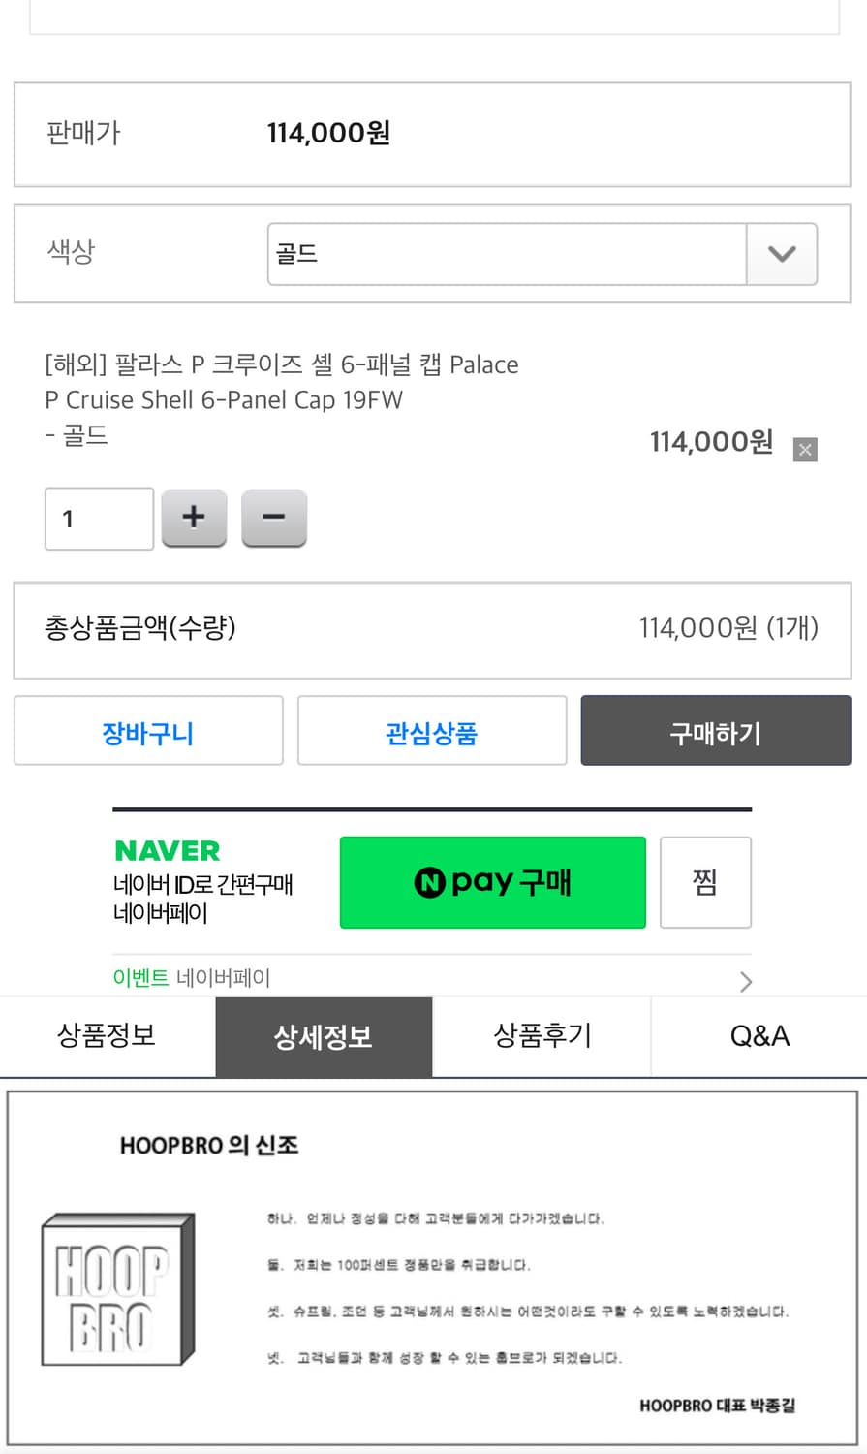
Task: Click the quantity input field showing 1
Action: pyautogui.click(x=98, y=518)
